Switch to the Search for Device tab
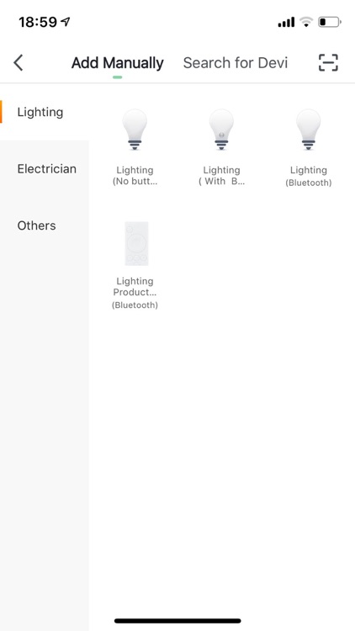355x631 pixels. click(236, 63)
